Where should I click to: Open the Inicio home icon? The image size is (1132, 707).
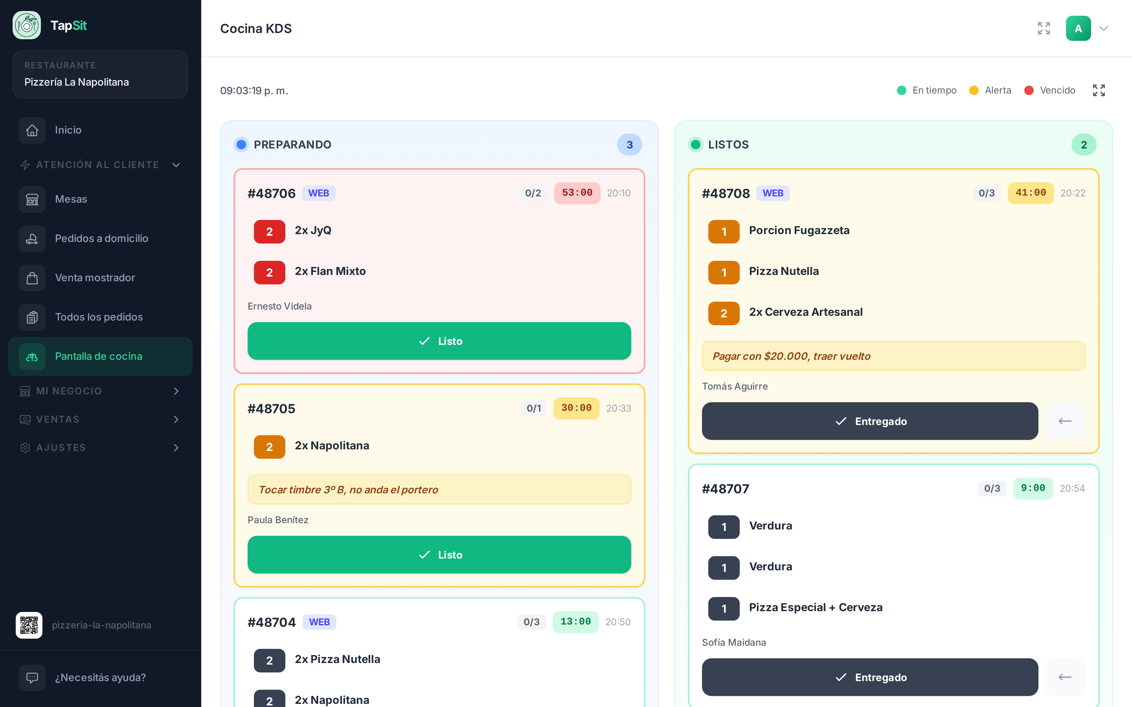pyautogui.click(x=32, y=130)
